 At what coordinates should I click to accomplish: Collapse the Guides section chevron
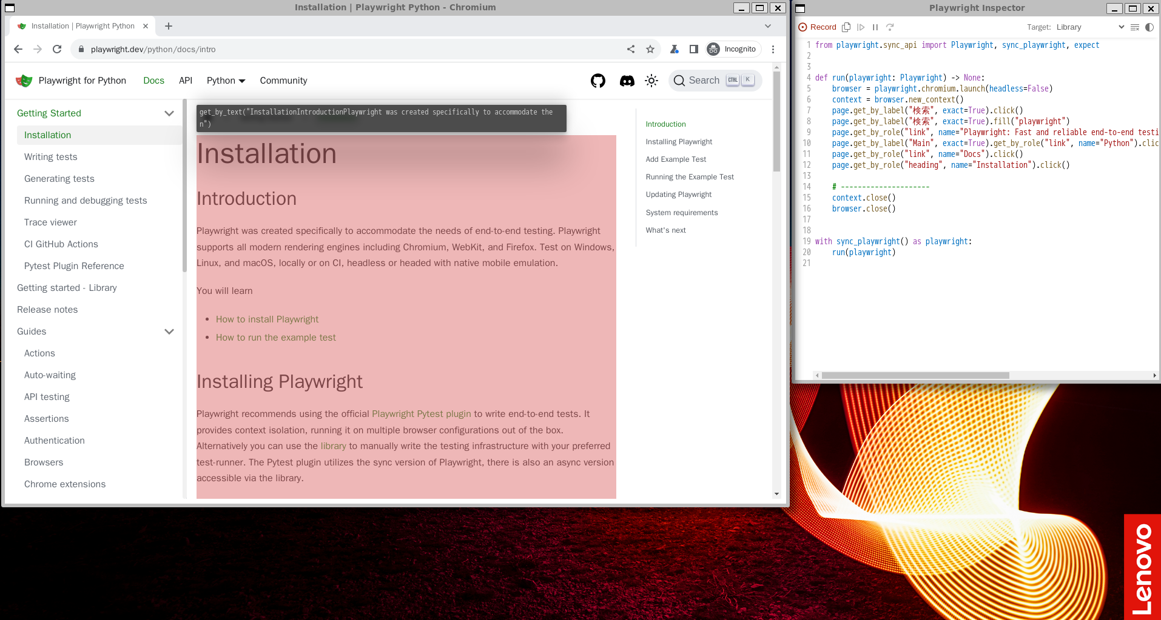click(169, 332)
